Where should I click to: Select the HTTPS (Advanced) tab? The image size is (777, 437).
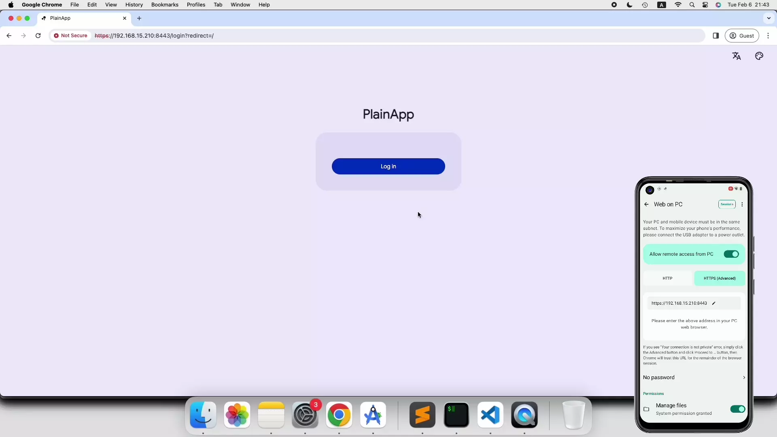click(x=720, y=278)
